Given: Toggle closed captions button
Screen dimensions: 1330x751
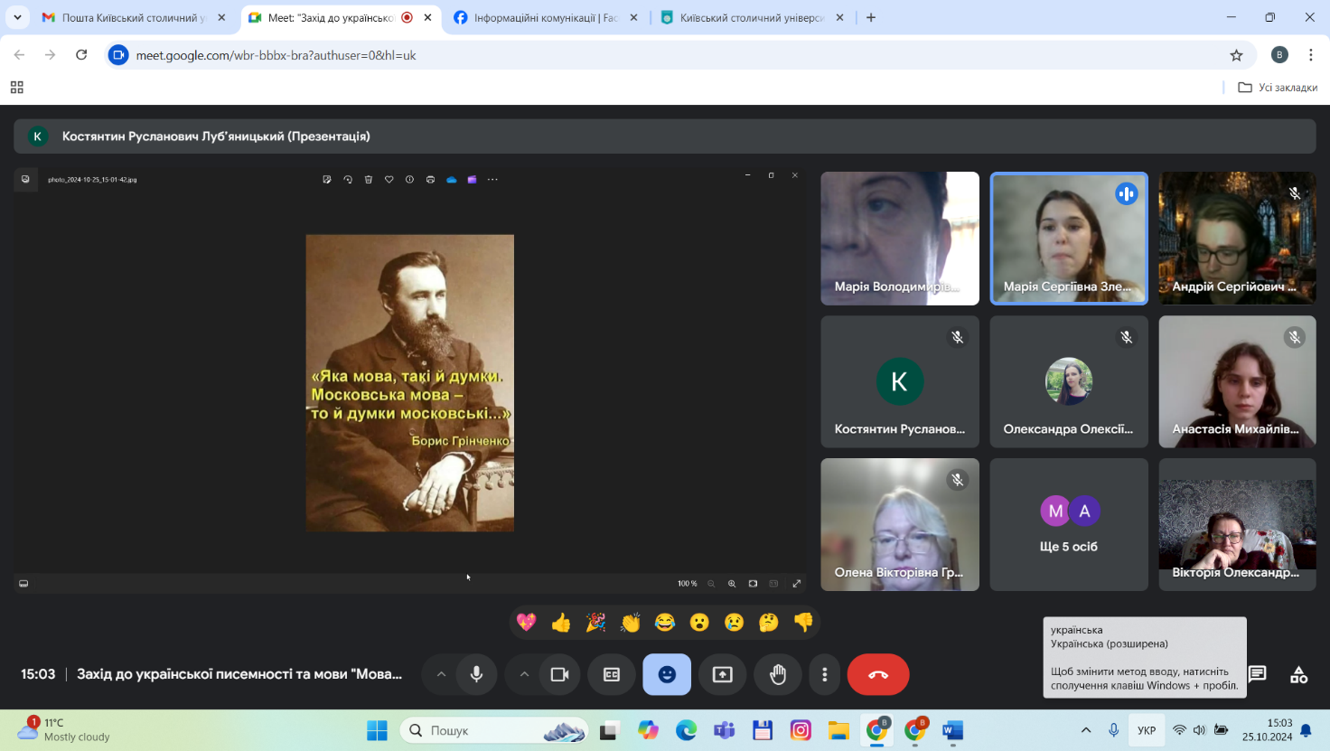Looking at the screenshot, I should (612, 674).
